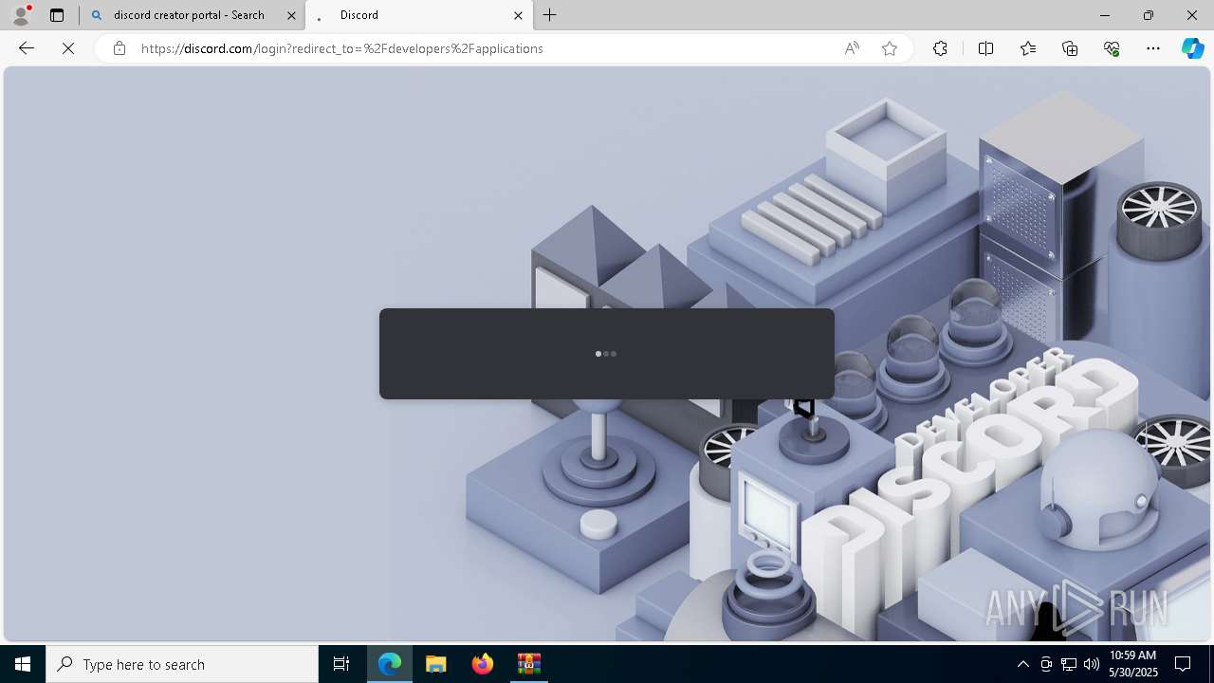Open the Windows Start menu
Screen dimensions: 1214x683
coord(23,664)
